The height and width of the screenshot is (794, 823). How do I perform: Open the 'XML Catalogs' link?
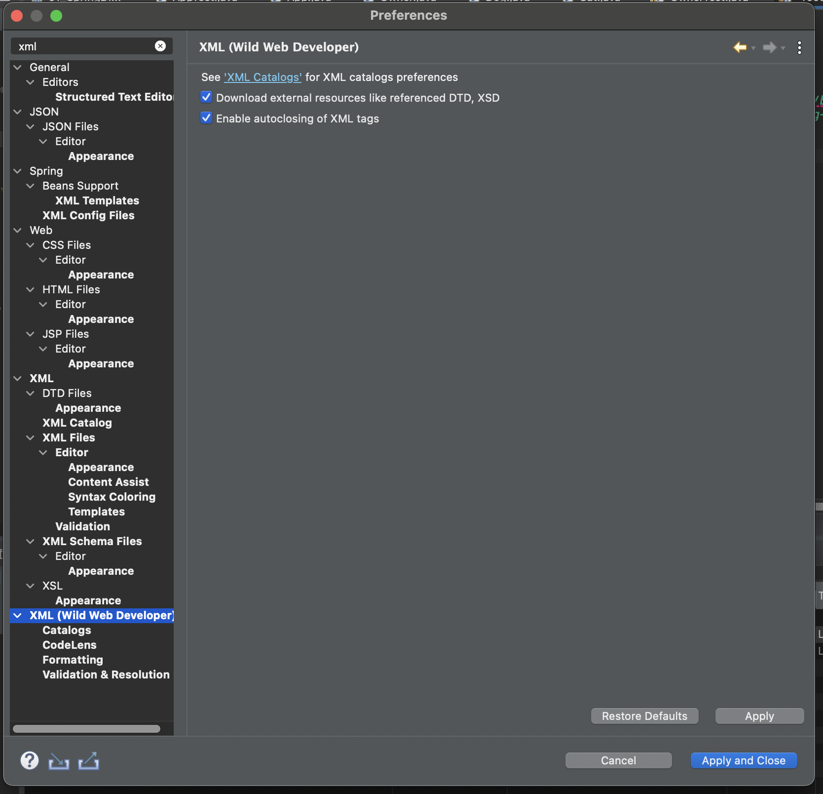(x=262, y=77)
